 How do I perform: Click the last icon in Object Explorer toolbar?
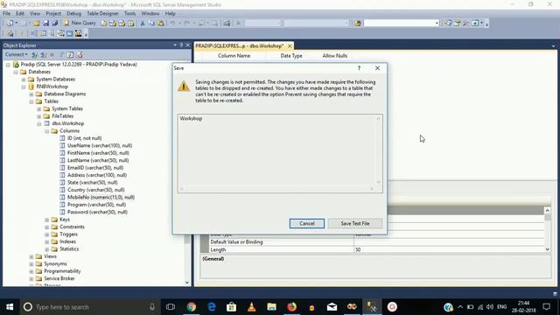pyautogui.click(x=80, y=54)
